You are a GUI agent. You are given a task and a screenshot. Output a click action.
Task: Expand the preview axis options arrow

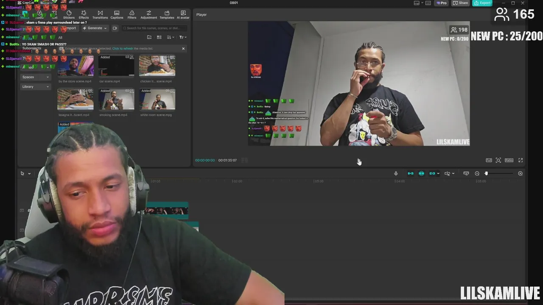453,174
